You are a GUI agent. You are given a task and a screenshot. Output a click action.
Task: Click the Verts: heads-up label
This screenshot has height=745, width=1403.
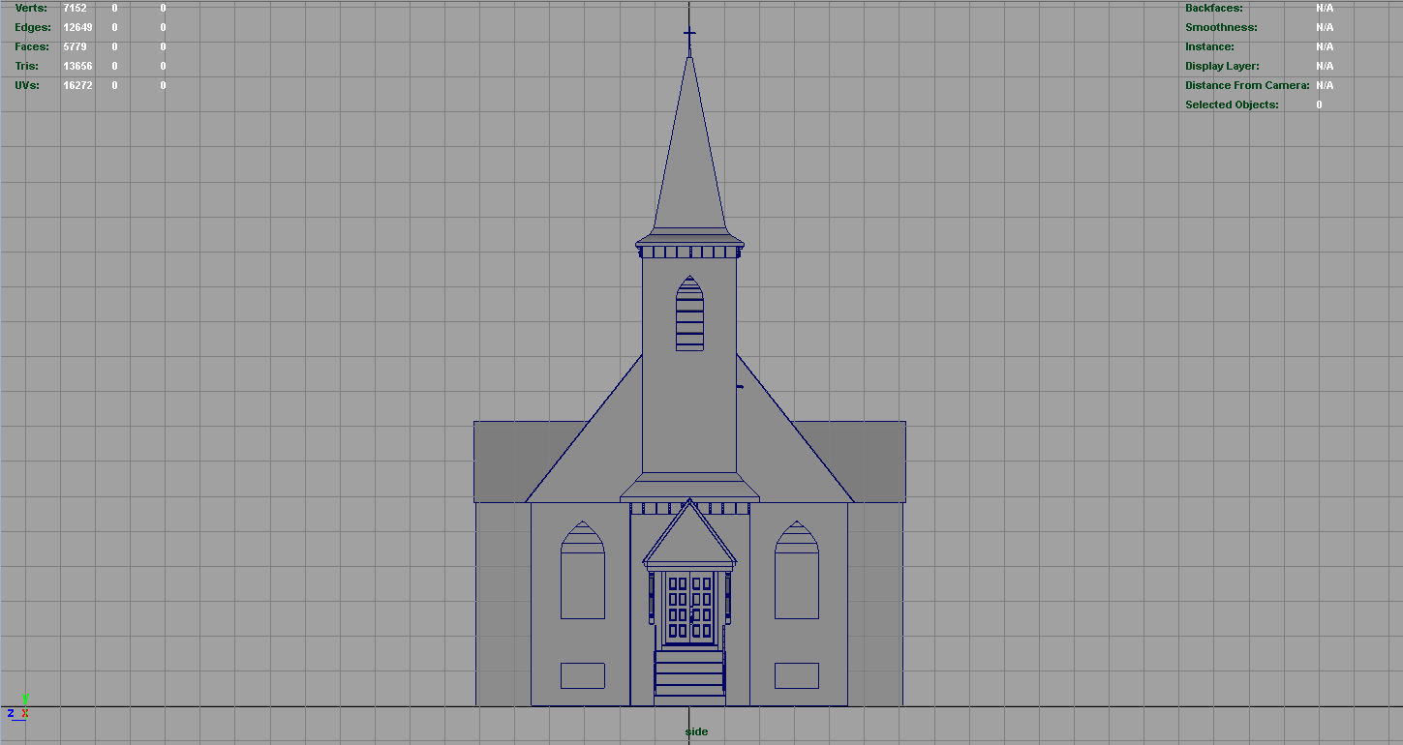click(x=30, y=8)
